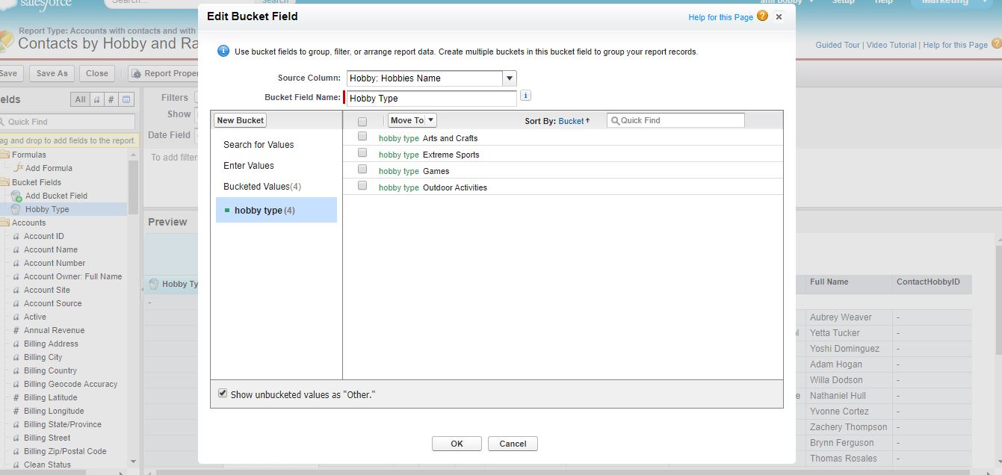Click the number icon beside Annual Revenue

click(x=16, y=330)
